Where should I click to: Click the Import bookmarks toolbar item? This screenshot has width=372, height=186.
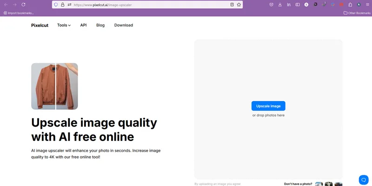tap(19, 13)
